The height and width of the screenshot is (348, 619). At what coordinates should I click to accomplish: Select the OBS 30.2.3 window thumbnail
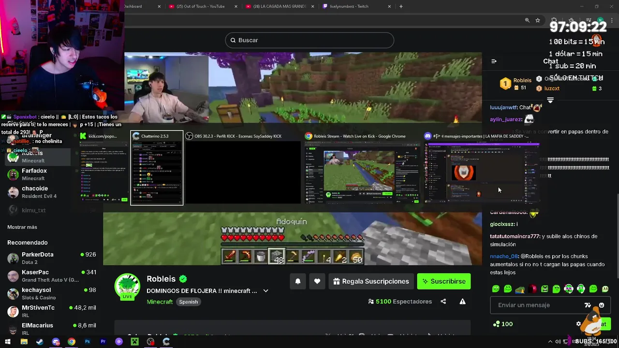pyautogui.click(x=243, y=168)
